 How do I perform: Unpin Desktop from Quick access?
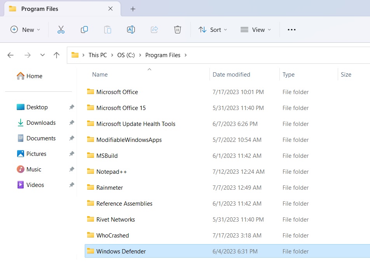(x=71, y=107)
